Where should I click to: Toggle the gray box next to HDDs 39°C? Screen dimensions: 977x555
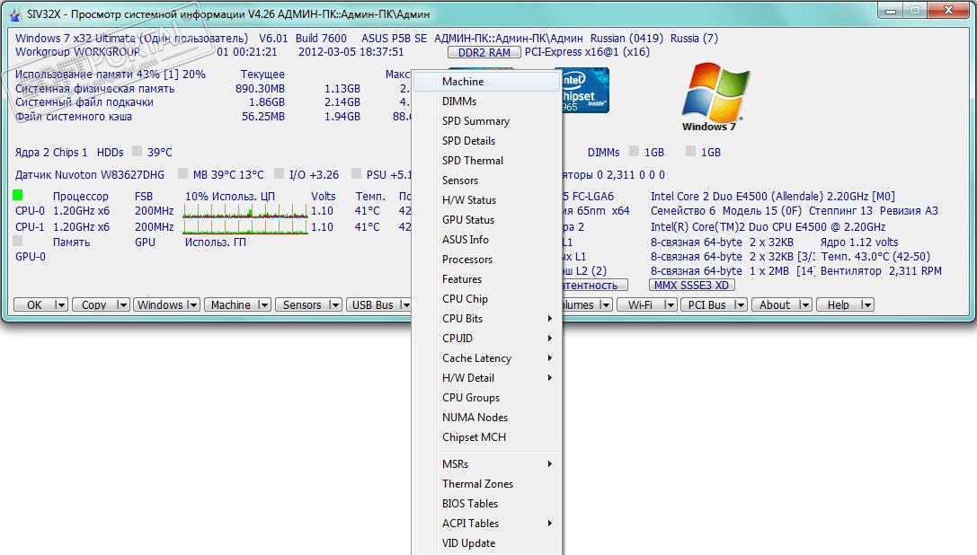tap(138, 151)
